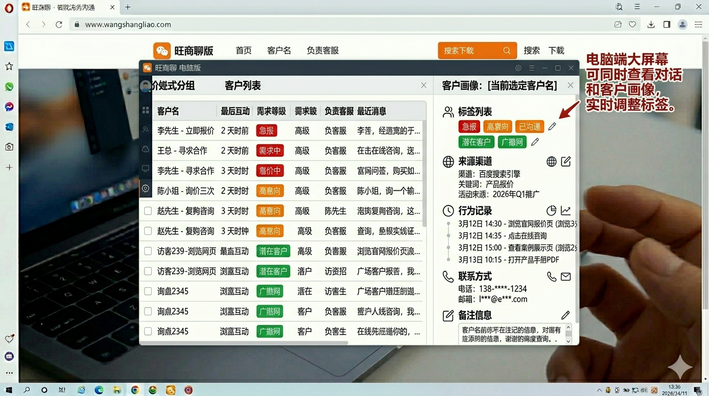This screenshot has width=709, height=396.
Task: Expand hidden icons in the system tray
Action: point(599,390)
